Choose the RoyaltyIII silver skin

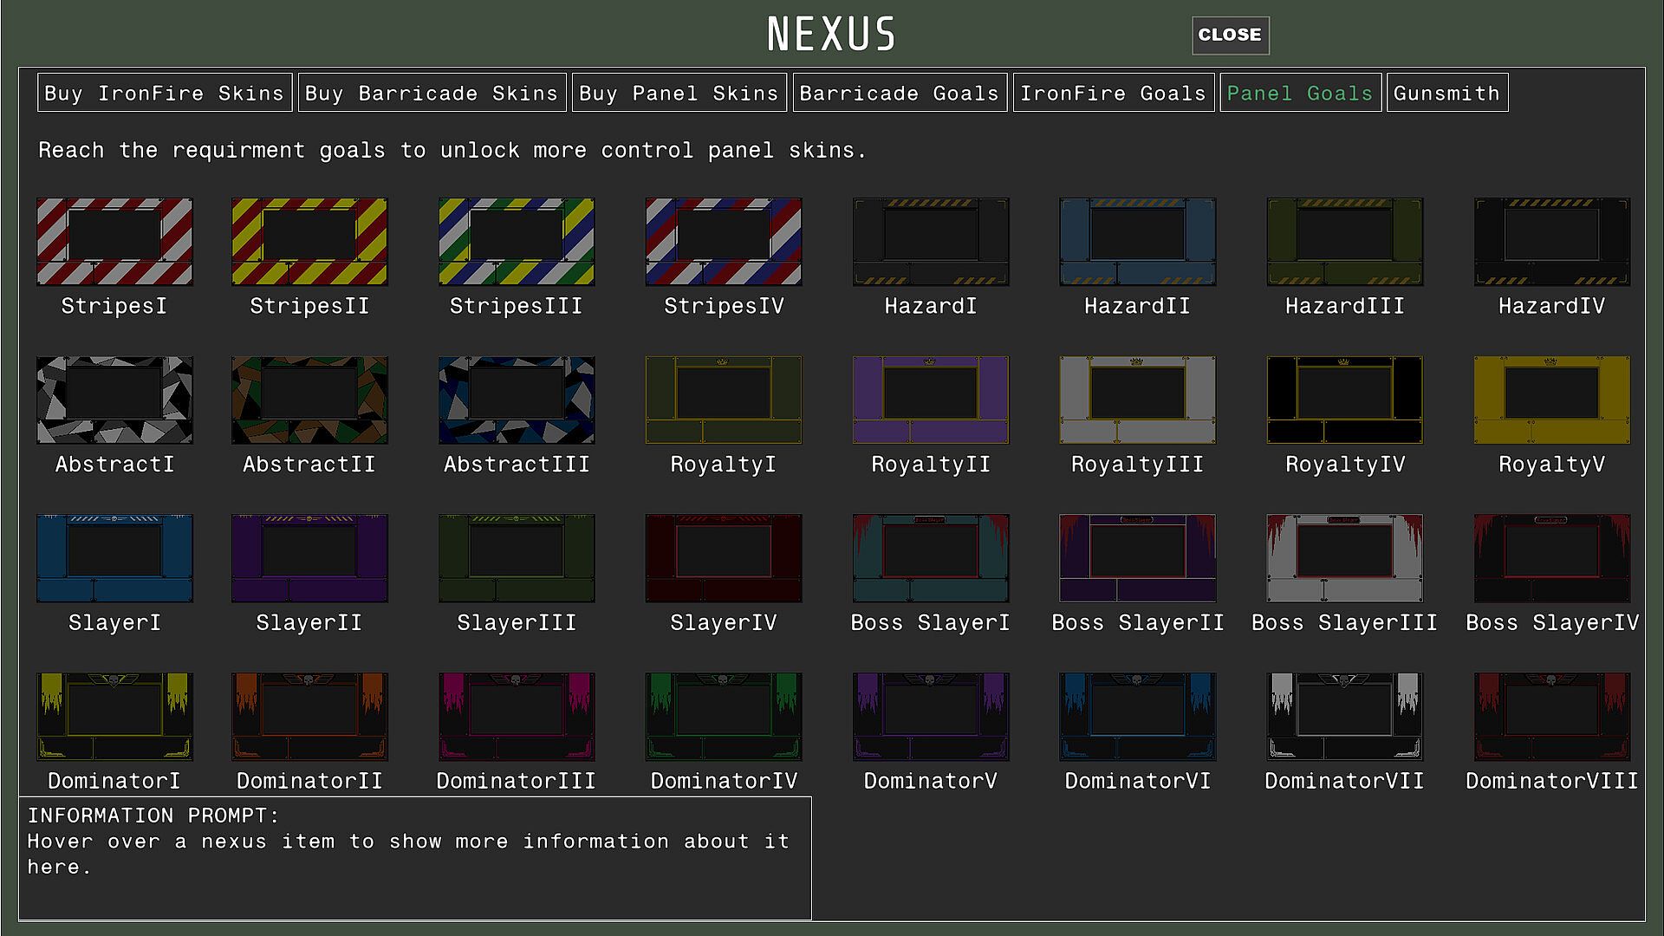[x=1138, y=400]
